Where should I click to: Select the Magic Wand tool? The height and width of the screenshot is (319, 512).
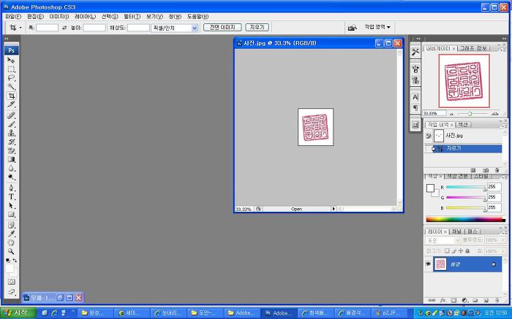coord(11,86)
